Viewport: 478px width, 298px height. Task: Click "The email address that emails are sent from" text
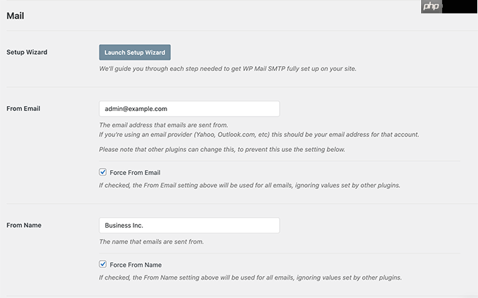tap(163, 125)
